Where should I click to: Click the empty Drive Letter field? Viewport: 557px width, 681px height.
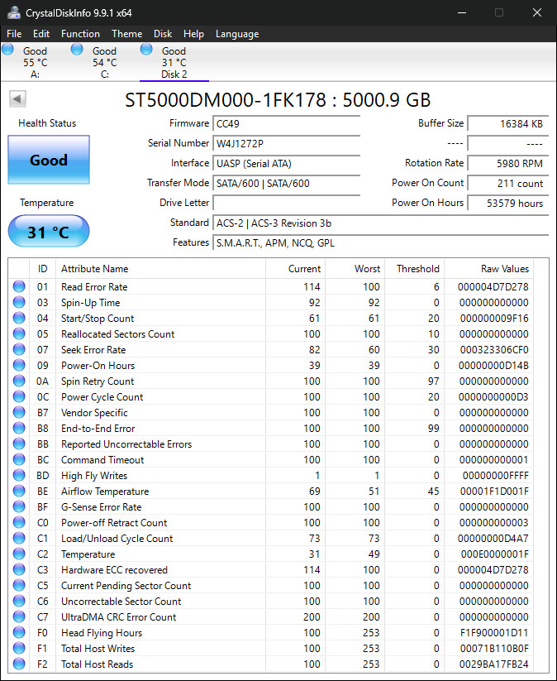[x=286, y=203]
